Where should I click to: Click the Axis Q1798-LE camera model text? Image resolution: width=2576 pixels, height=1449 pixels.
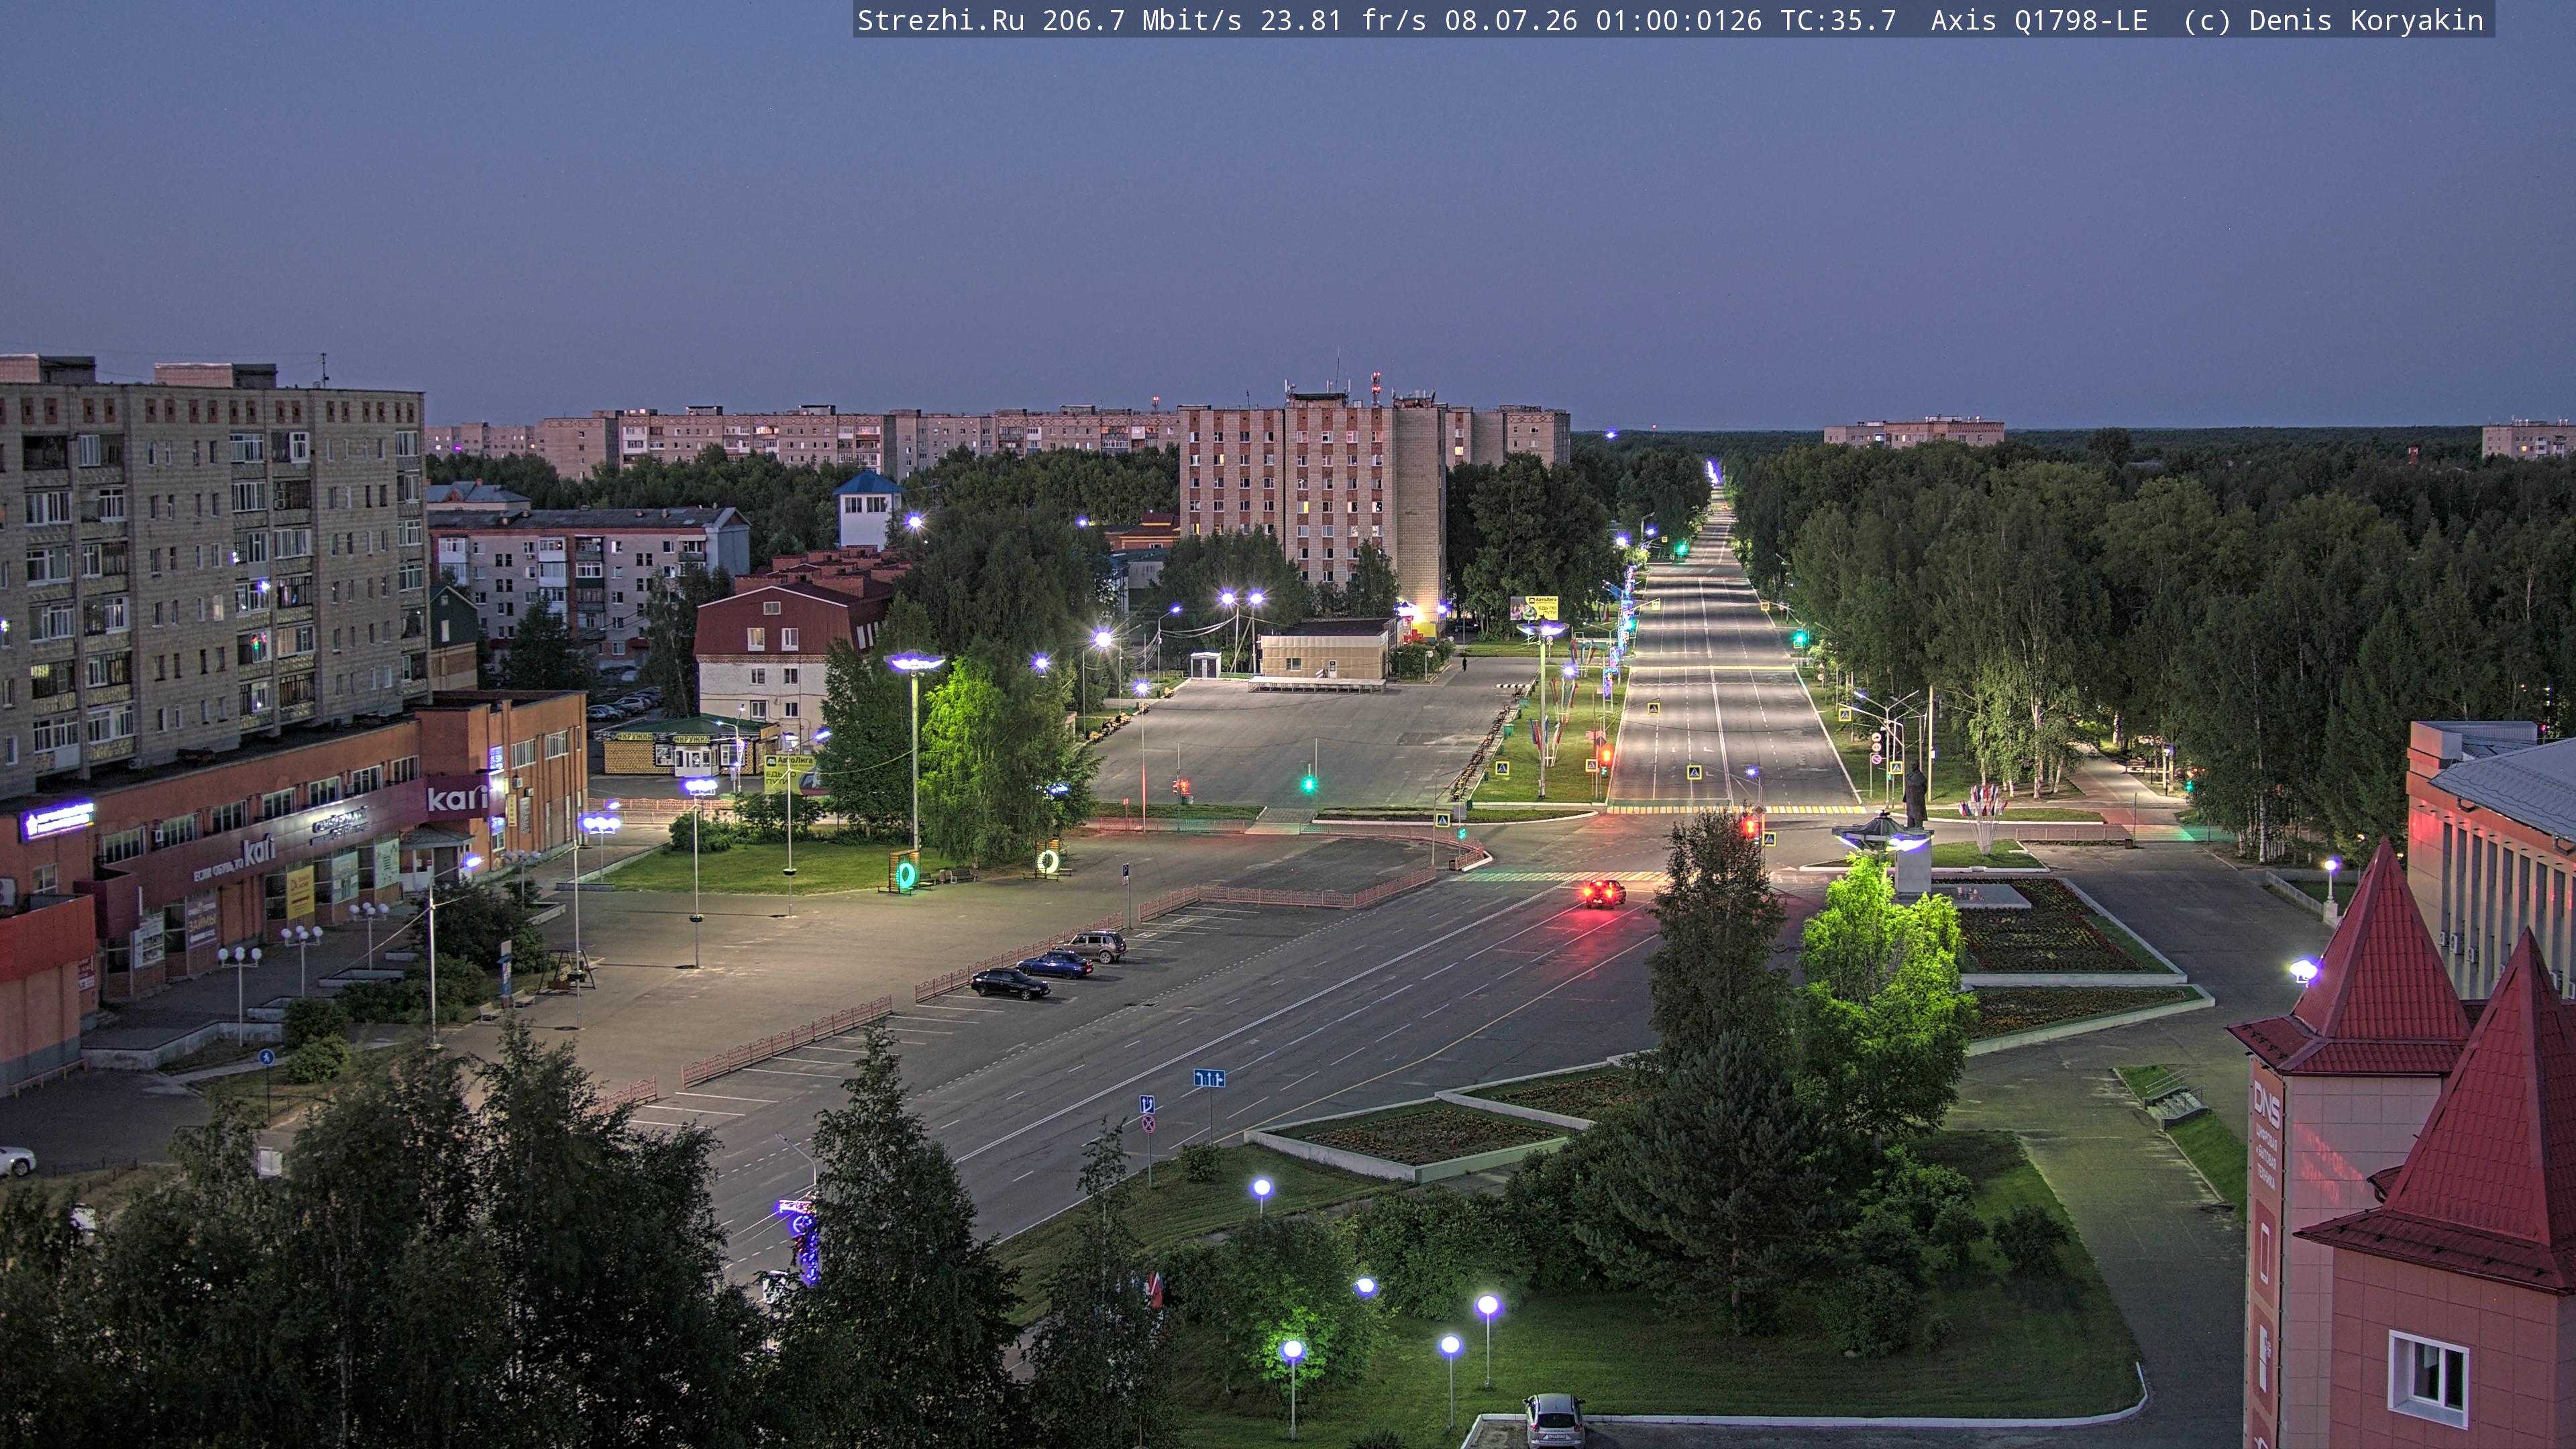pyautogui.click(x=2039, y=20)
